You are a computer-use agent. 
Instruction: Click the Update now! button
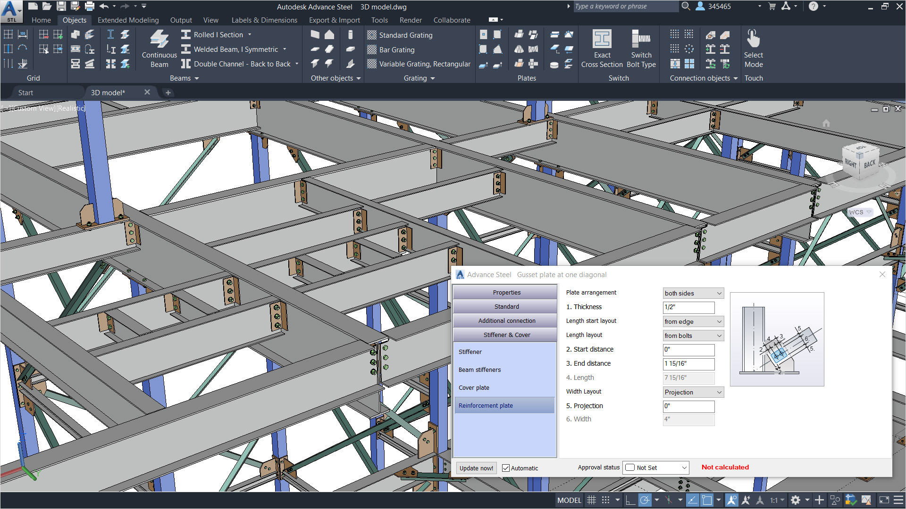coord(476,468)
